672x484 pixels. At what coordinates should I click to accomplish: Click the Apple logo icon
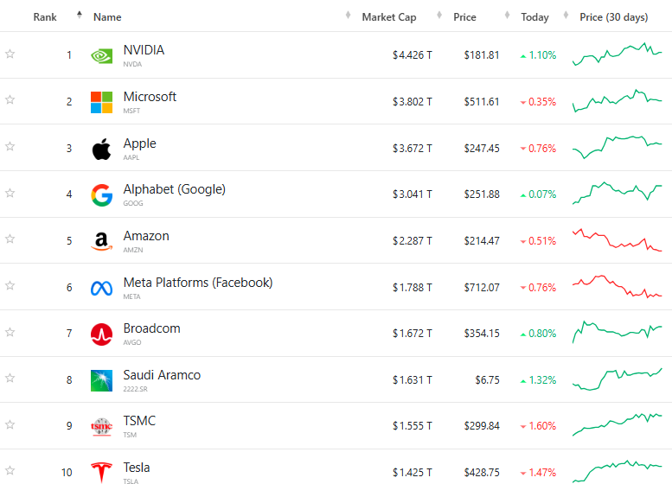[x=101, y=149]
